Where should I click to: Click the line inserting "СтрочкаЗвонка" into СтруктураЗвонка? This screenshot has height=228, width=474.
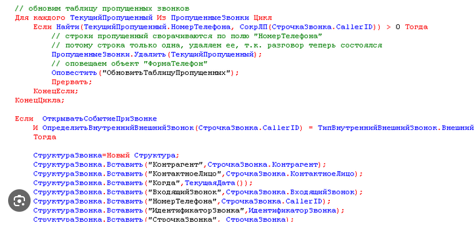click(164, 219)
